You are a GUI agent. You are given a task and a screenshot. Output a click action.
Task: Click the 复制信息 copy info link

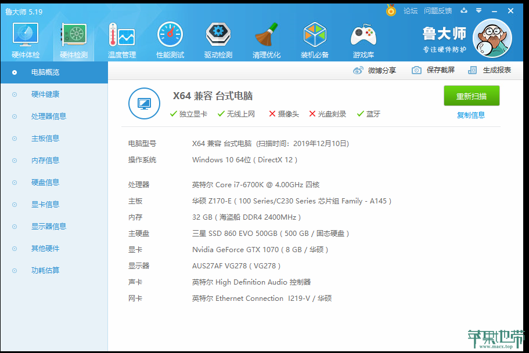pyautogui.click(x=470, y=115)
